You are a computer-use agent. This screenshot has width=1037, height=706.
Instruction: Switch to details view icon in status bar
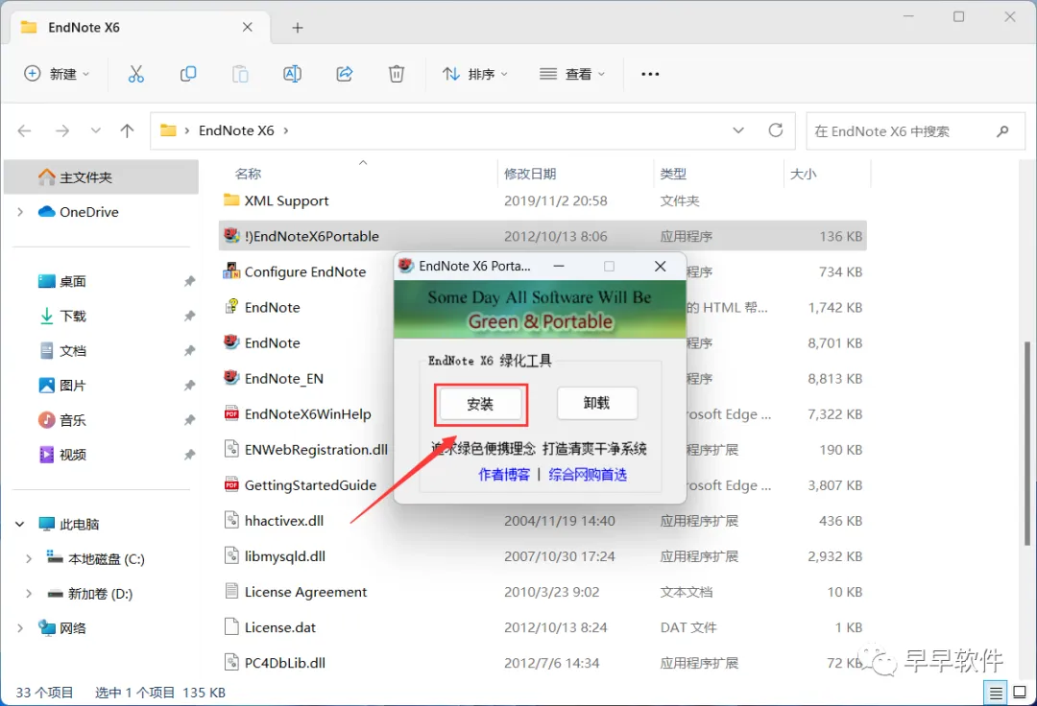point(996,693)
